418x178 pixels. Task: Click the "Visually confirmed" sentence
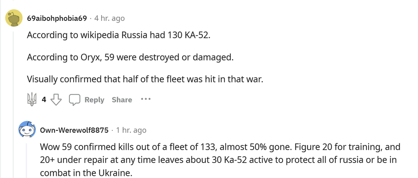coord(145,79)
